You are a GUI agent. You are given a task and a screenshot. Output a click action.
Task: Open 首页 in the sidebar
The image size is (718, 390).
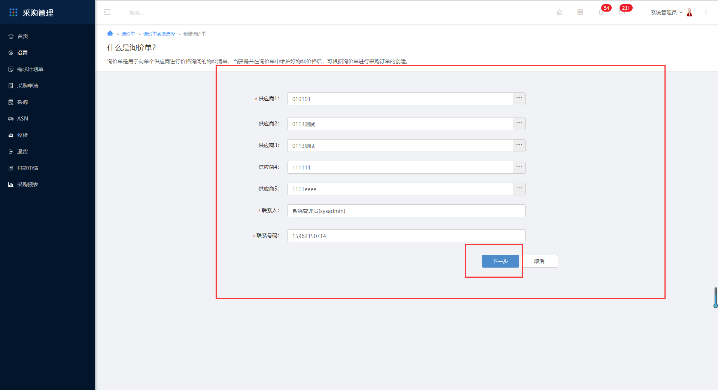pyautogui.click(x=48, y=36)
